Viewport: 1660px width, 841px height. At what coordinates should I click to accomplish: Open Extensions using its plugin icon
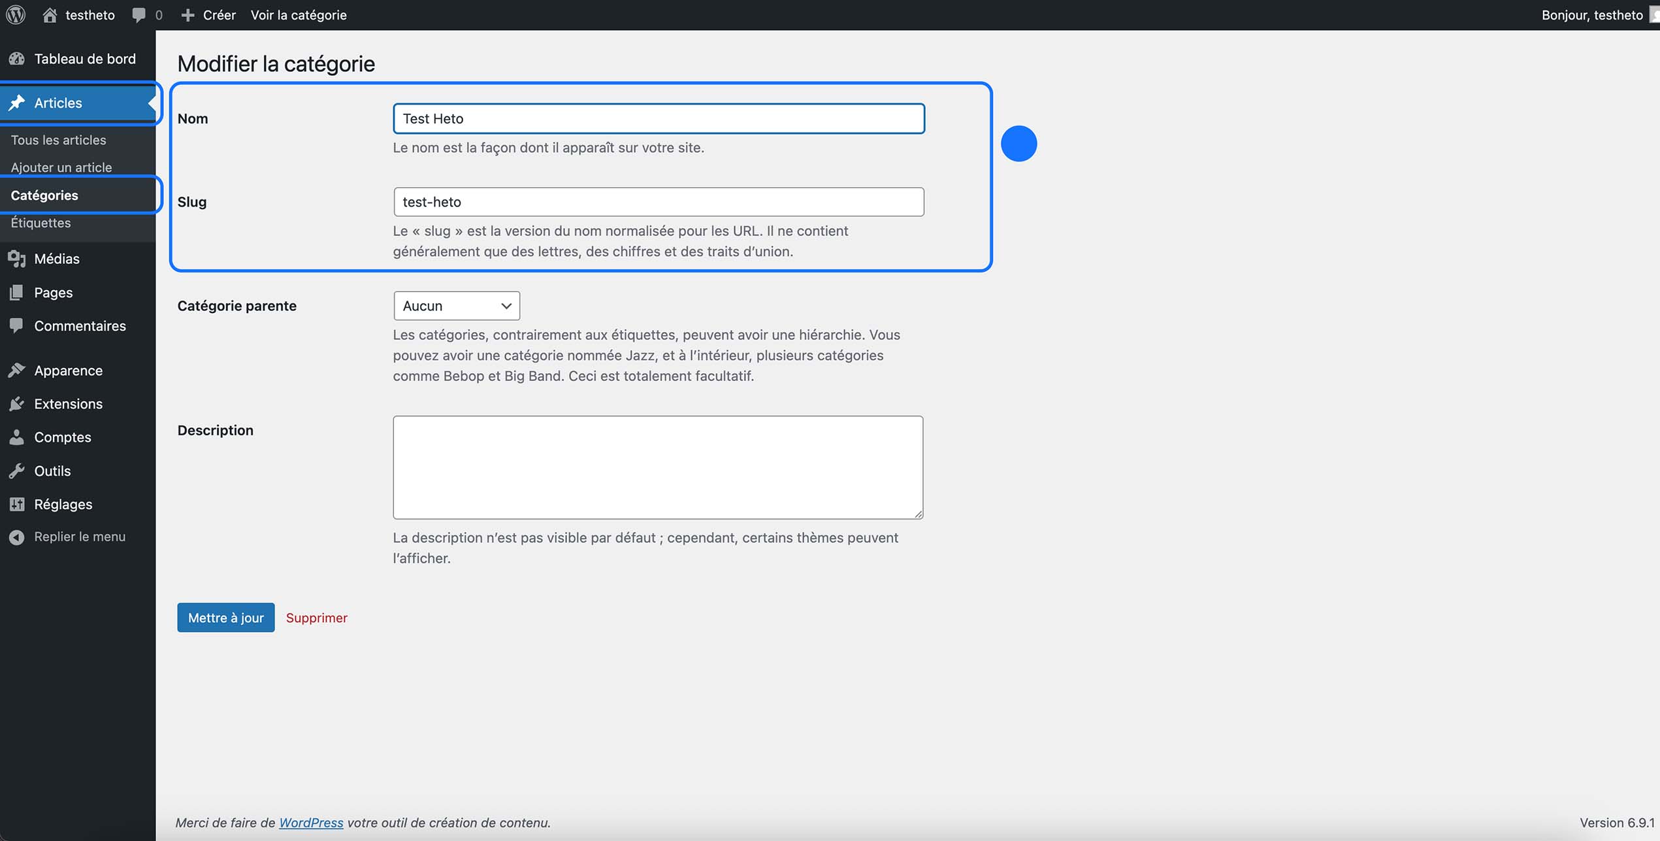tap(16, 403)
